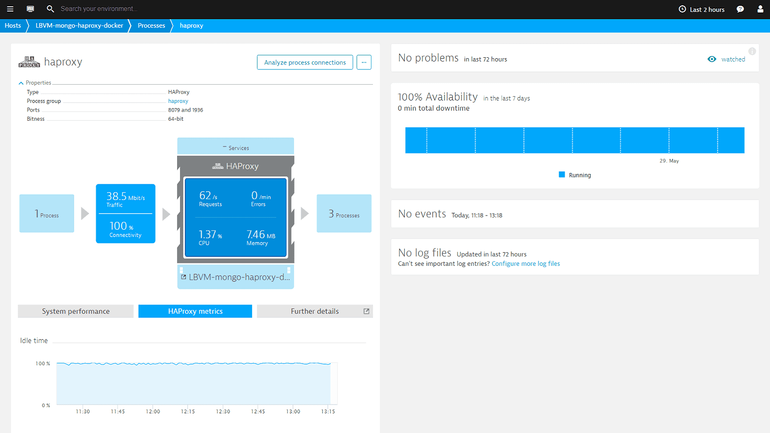Click the search magnifier icon
770x433 pixels.
(50, 9)
